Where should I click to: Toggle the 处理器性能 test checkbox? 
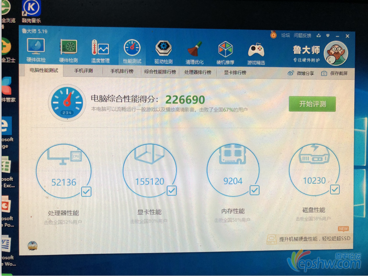pyautogui.click(x=86, y=192)
